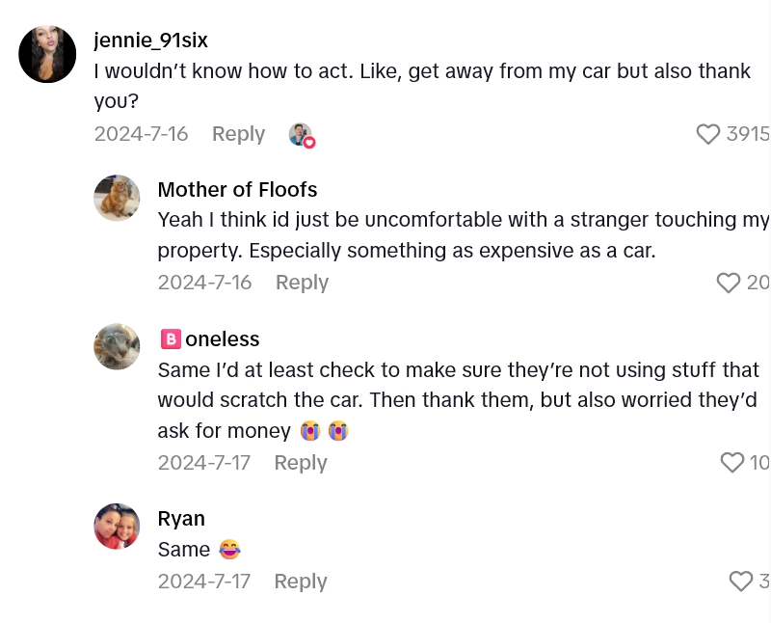Reply to jennie_91six's comment
Viewport: 771px width, 623px height.
coord(238,134)
